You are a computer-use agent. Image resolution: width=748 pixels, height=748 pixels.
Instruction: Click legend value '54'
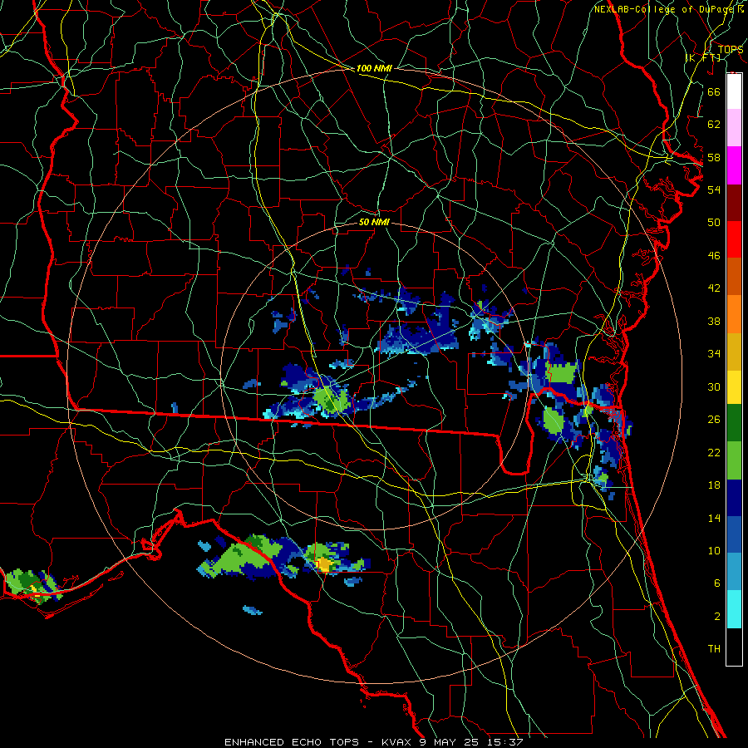click(x=714, y=189)
